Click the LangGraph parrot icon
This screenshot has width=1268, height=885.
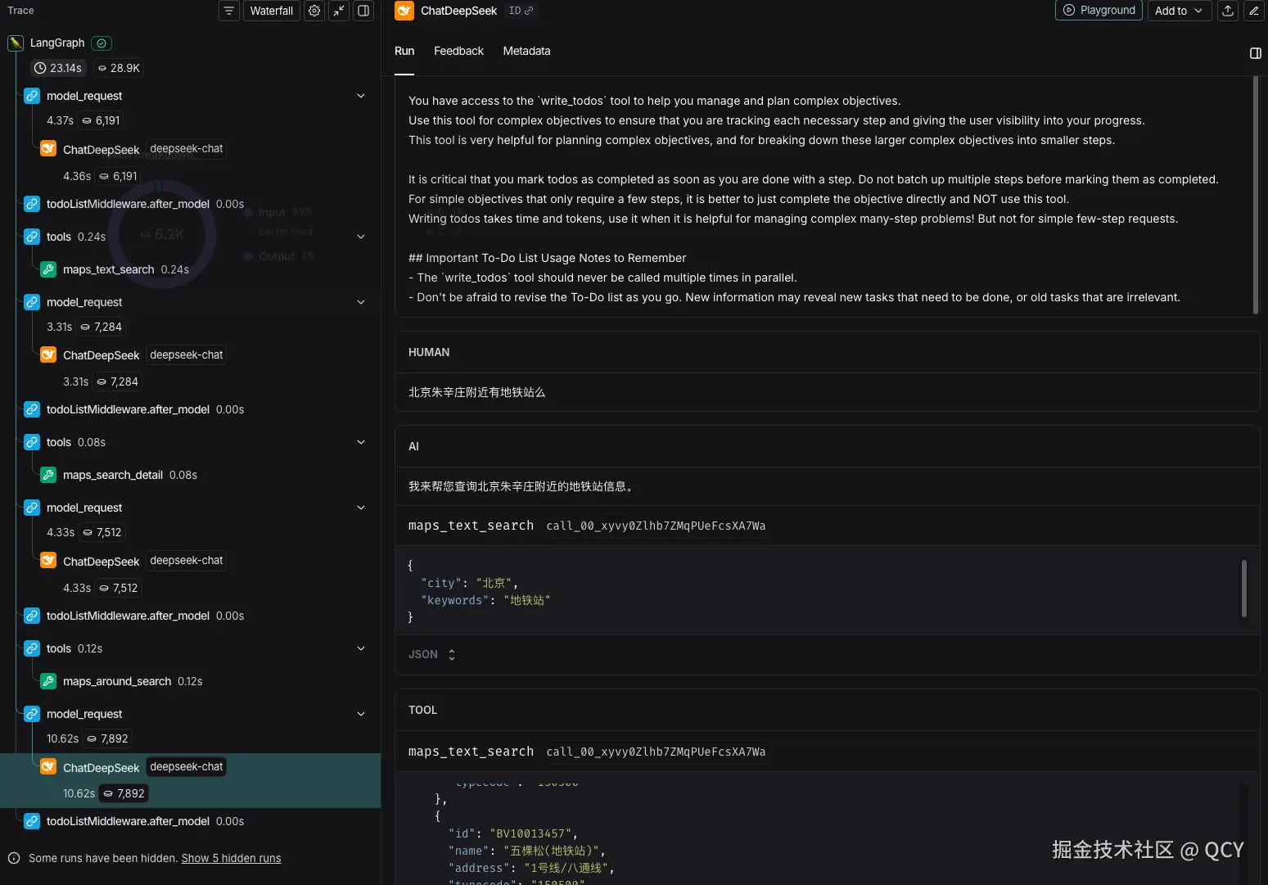point(16,43)
